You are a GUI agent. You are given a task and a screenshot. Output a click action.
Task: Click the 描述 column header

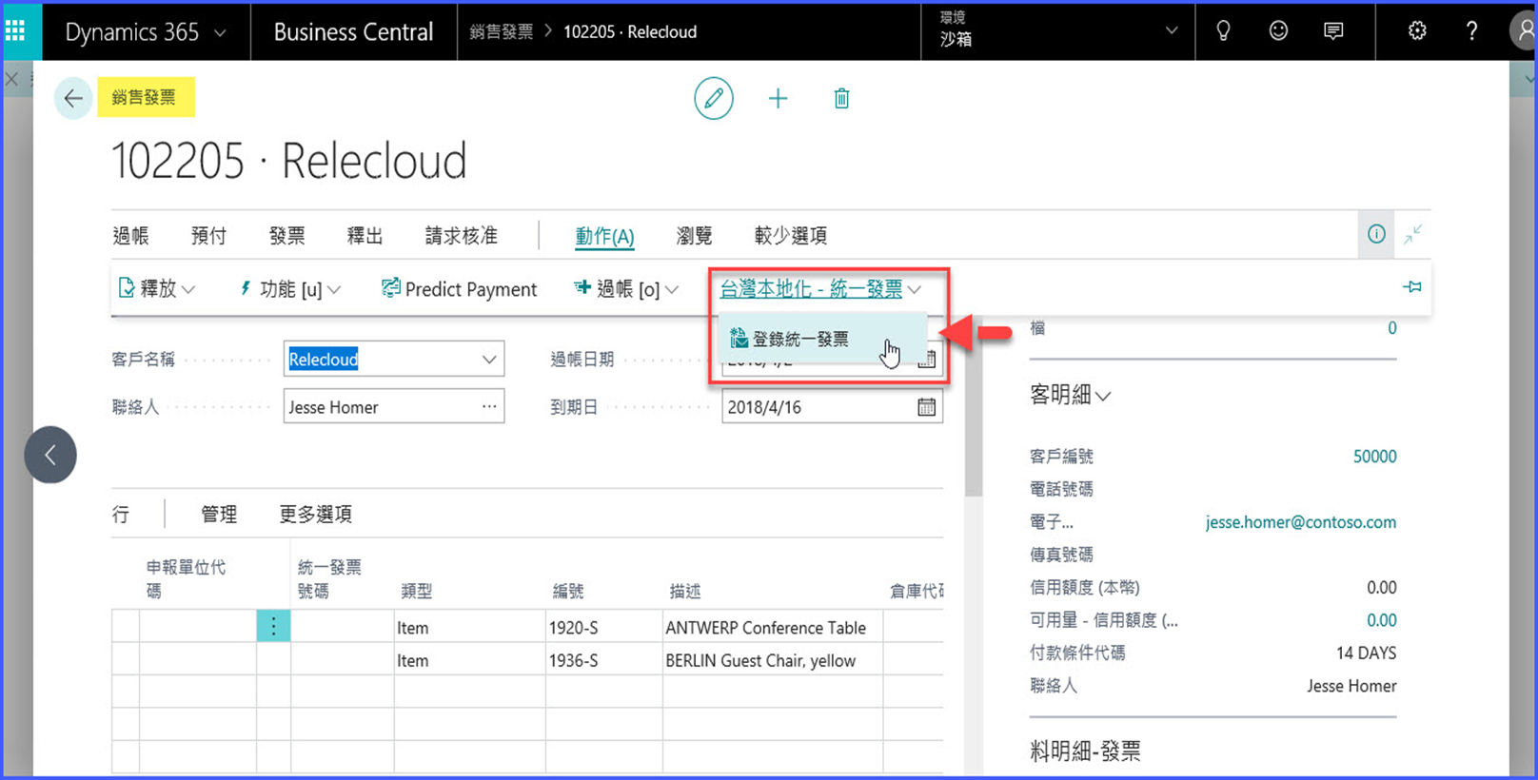pos(685,592)
